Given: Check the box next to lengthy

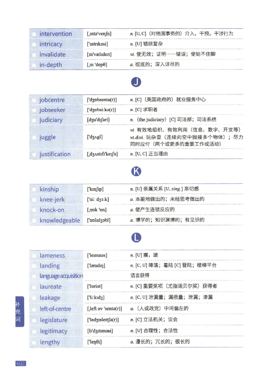Looking at the screenshot, I should click(x=34, y=342).
